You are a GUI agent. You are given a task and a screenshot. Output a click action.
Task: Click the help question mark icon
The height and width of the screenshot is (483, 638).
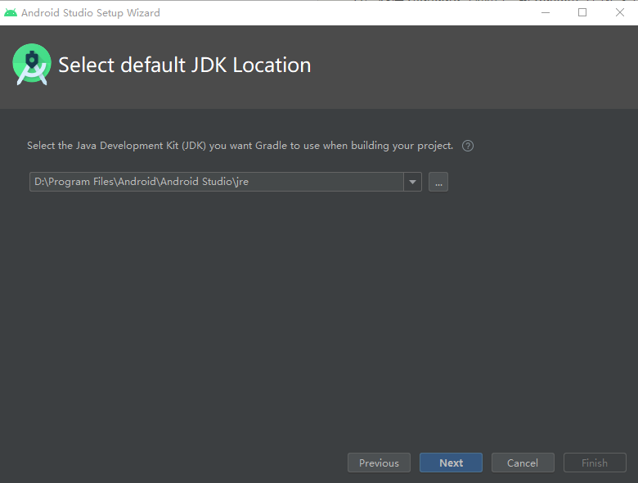tap(468, 146)
